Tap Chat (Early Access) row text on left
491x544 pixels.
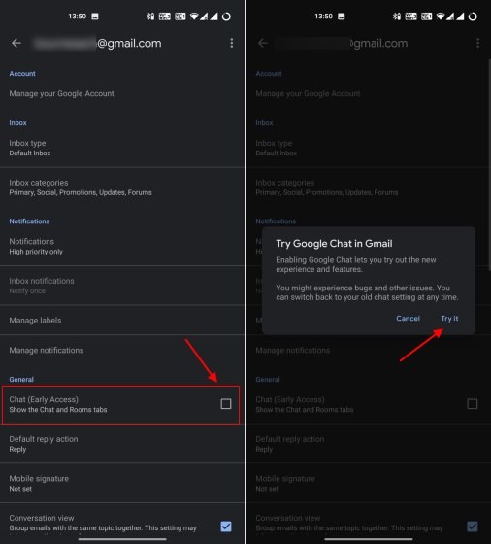[58, 404]
